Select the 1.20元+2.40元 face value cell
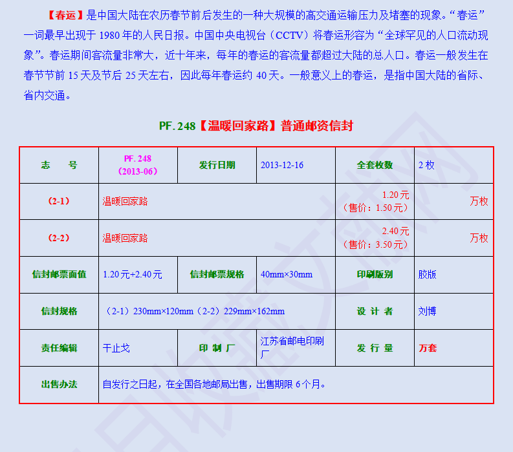 click(133, 274)
